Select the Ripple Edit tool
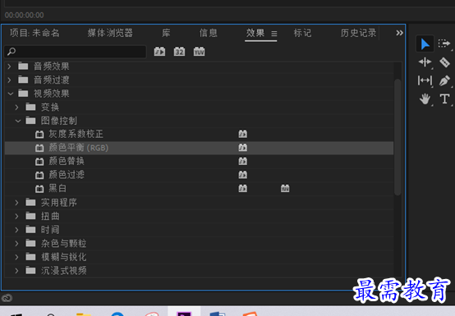455x316 pixels. 425,62
